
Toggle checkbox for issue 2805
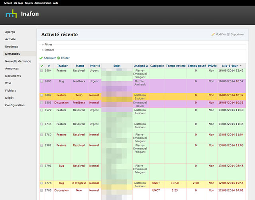pos(41,81)
